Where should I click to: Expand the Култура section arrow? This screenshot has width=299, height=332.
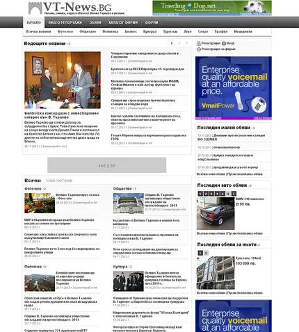tap(130, 267)
